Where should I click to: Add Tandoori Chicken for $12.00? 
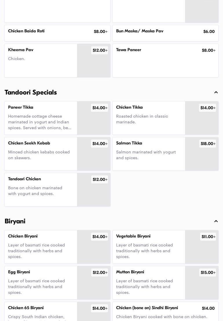pos(100,179)
